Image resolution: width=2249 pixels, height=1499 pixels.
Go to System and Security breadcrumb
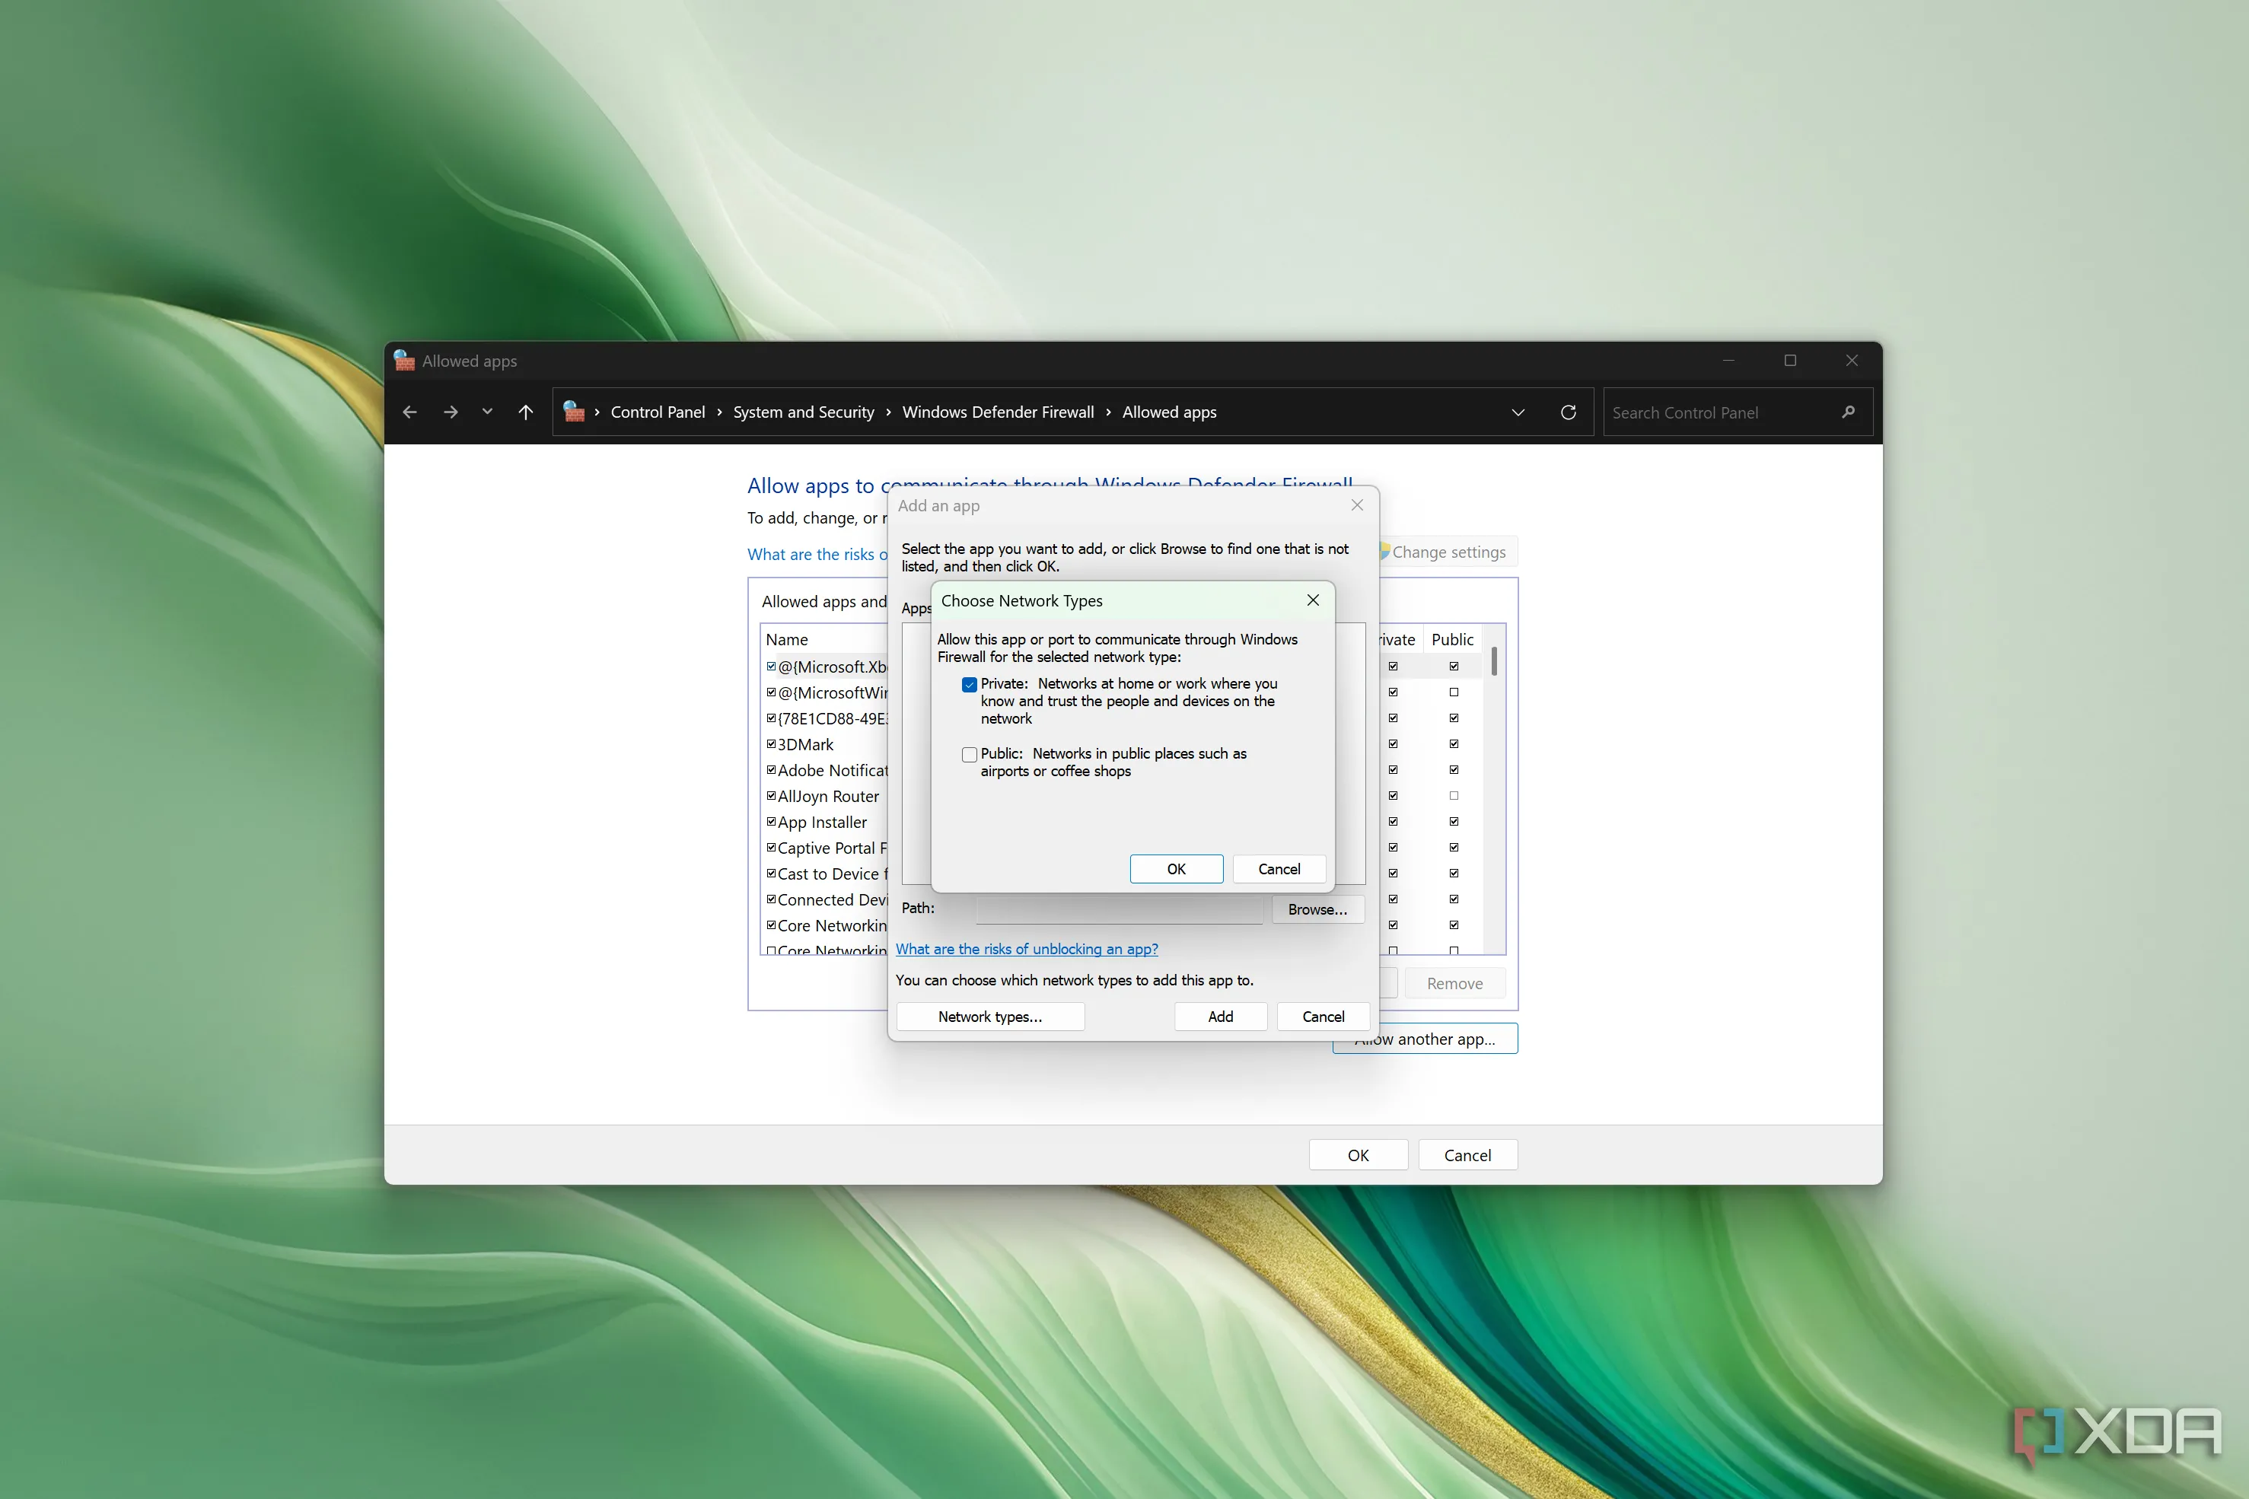tap(803, 412)
